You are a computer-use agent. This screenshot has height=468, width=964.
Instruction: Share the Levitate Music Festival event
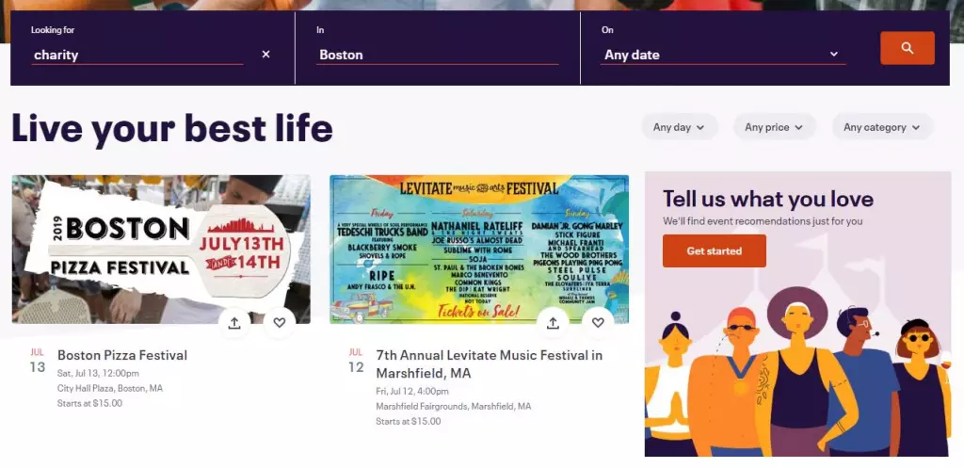point(553,323)
